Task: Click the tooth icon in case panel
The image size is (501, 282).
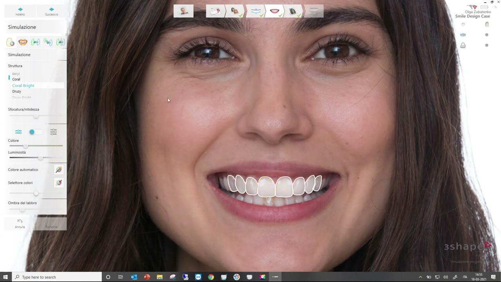Action: pyautogui.click(x=487, y=24)
